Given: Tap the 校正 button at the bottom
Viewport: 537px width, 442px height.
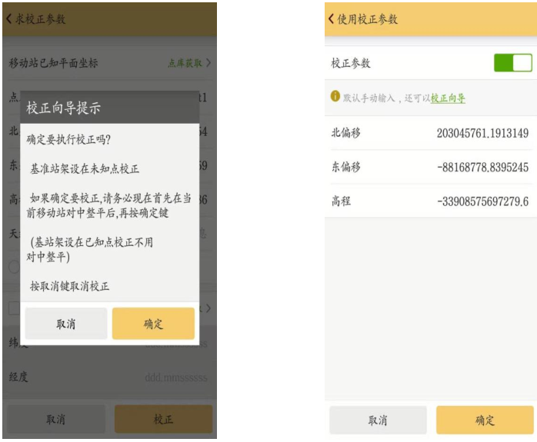Looking at the screenshot, I should [x=163, y=419].
